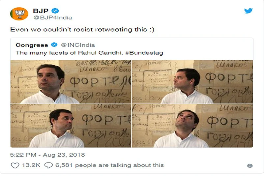The width and height of the screenshot is (264, 176).
Task: Open the bottom-right Rahul Gandhi photo
Action: coord(192,126)
